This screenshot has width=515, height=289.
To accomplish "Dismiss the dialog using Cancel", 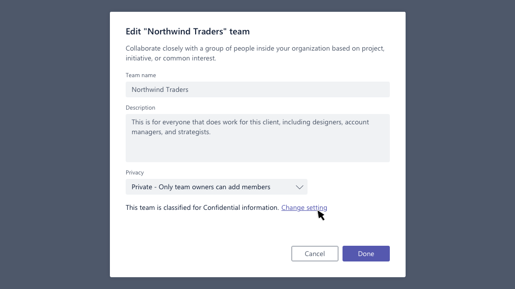I will 314,254.
